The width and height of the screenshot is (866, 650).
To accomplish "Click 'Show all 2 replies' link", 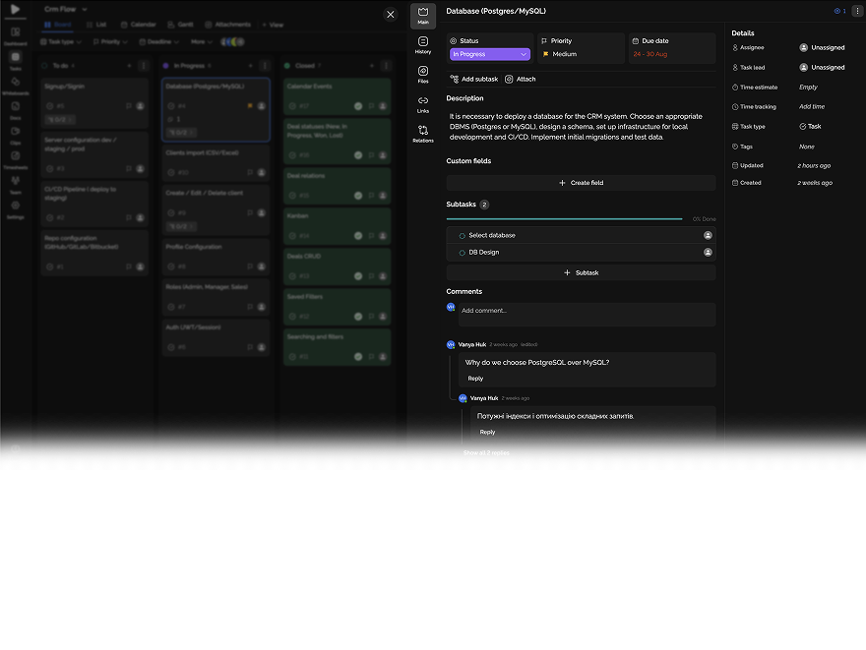I will [x=486, y=453].
